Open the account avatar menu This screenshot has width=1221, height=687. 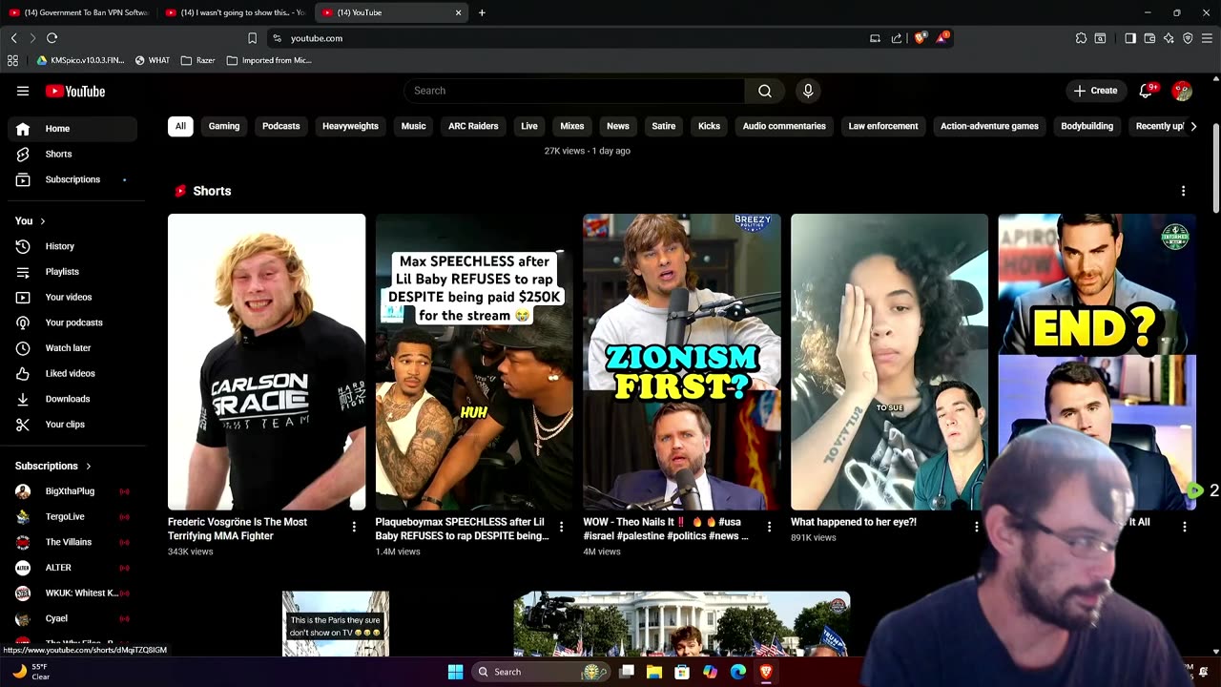[x=1182, y=91]
